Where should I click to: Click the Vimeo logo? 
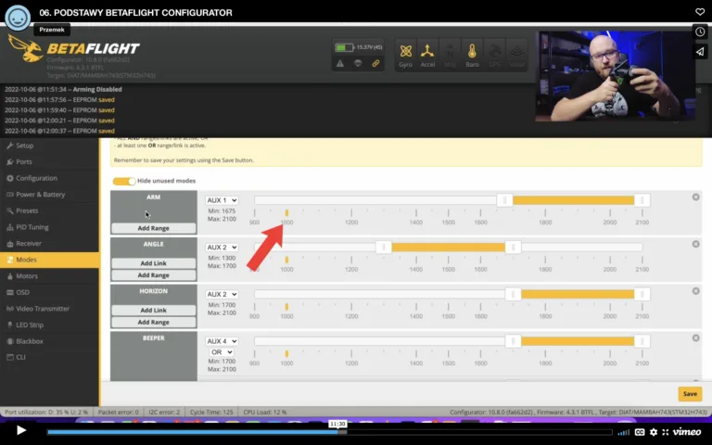[687, 432]
